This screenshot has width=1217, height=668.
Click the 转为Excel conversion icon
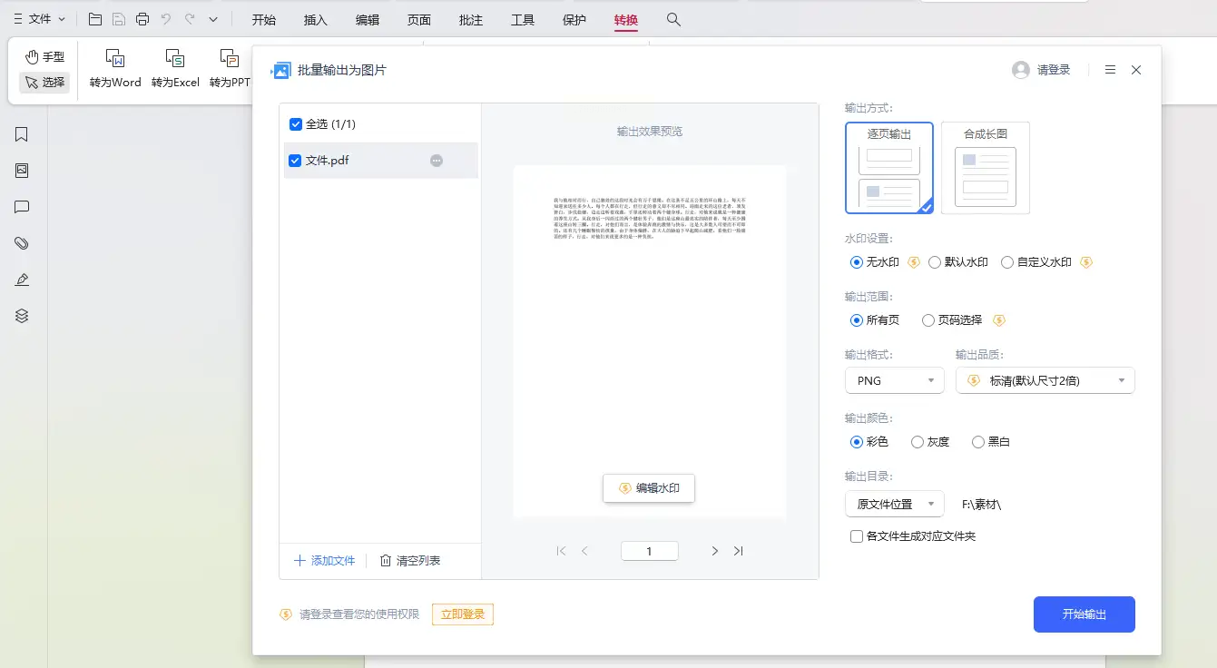coord(175,61)
